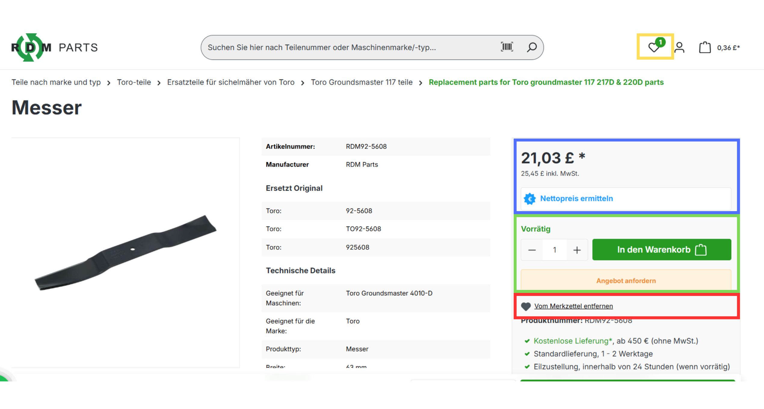Screen dimensions: 764x409
Task: Click Toro Groundsmaster 4010-D value
Action: point(389,293)
